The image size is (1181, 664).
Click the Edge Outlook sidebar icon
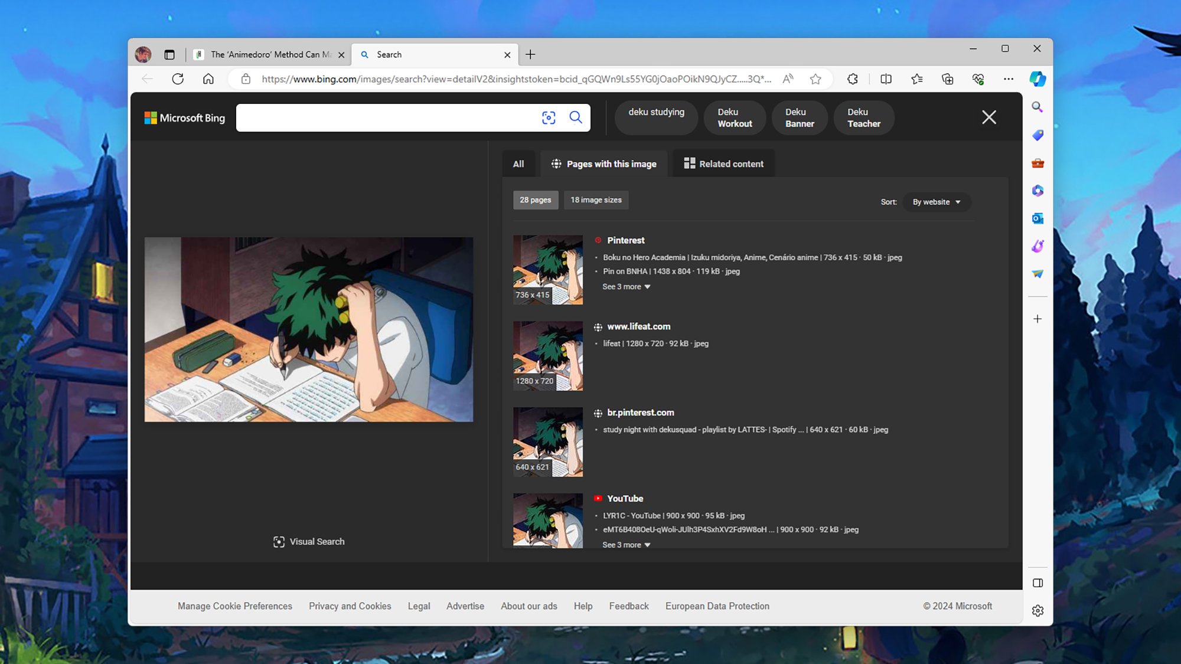(x=1038, y=218)
